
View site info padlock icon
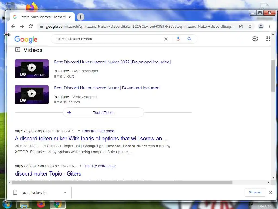pyautogui.click(x=42, y=26)
